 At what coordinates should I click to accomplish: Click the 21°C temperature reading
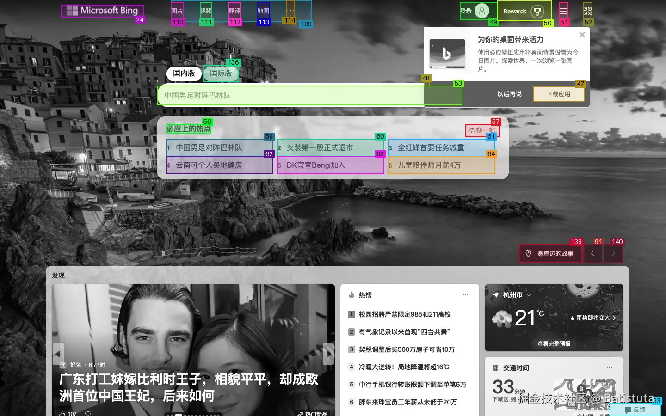[x=529, y=318]
